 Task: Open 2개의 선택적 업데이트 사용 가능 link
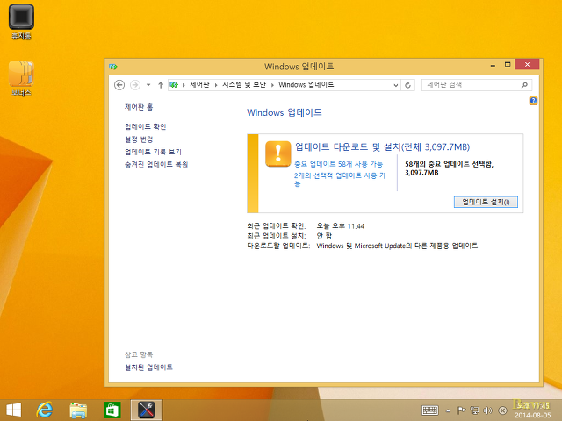(340, 179)
